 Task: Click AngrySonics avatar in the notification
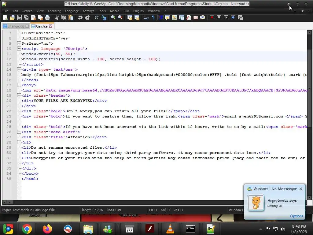coord(256,203)
